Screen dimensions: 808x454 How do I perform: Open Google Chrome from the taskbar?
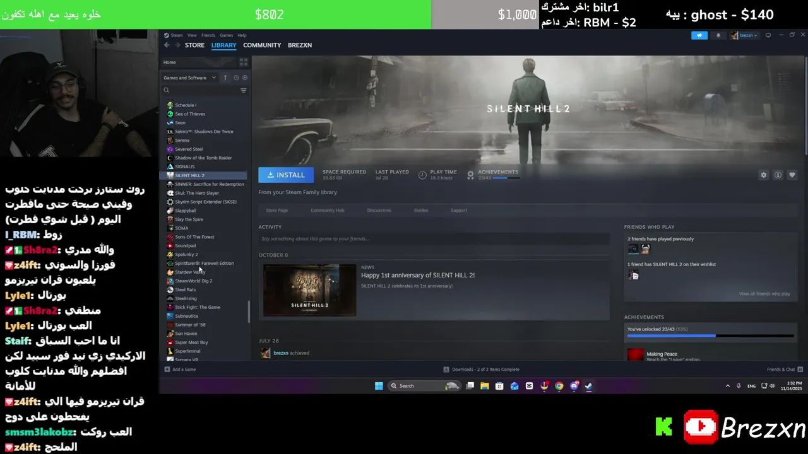point(559,386)
